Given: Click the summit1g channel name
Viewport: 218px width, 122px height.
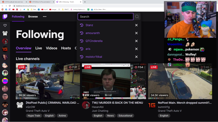Looking at the screenshot, I should [x=164, y=107].
